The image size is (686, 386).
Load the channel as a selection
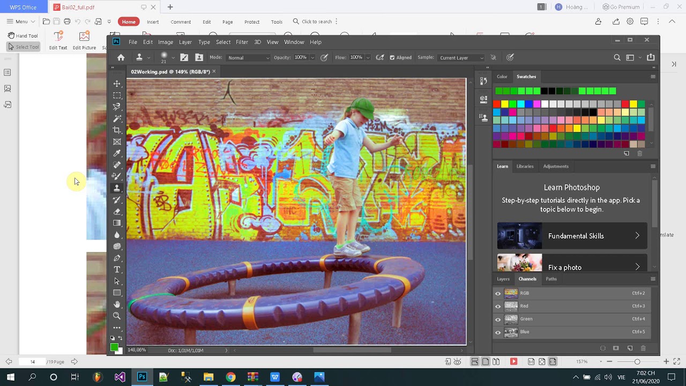(x=603, y=348)
